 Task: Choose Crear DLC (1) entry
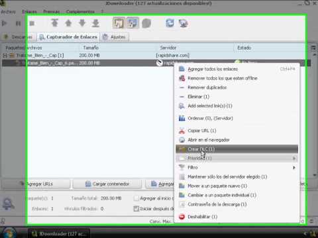tap(237, 149)
